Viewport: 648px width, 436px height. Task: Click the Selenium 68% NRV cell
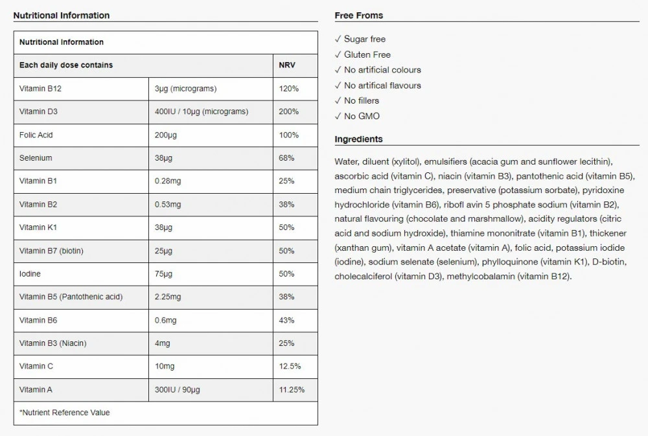coord(286,158)
